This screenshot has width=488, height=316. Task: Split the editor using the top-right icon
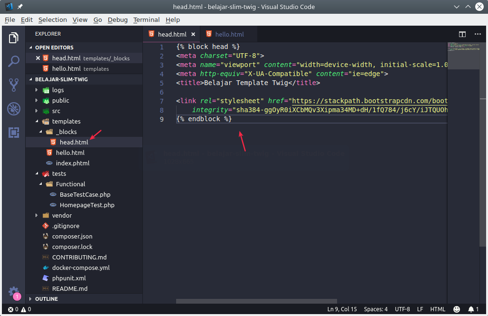pos(462,34)
